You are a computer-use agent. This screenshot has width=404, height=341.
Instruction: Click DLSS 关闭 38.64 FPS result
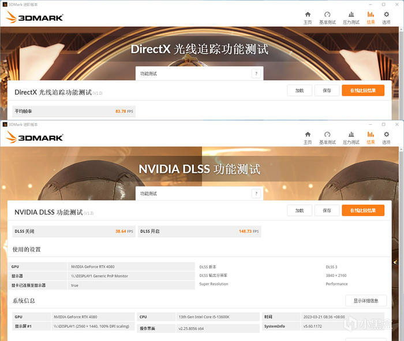click(74, 231)
